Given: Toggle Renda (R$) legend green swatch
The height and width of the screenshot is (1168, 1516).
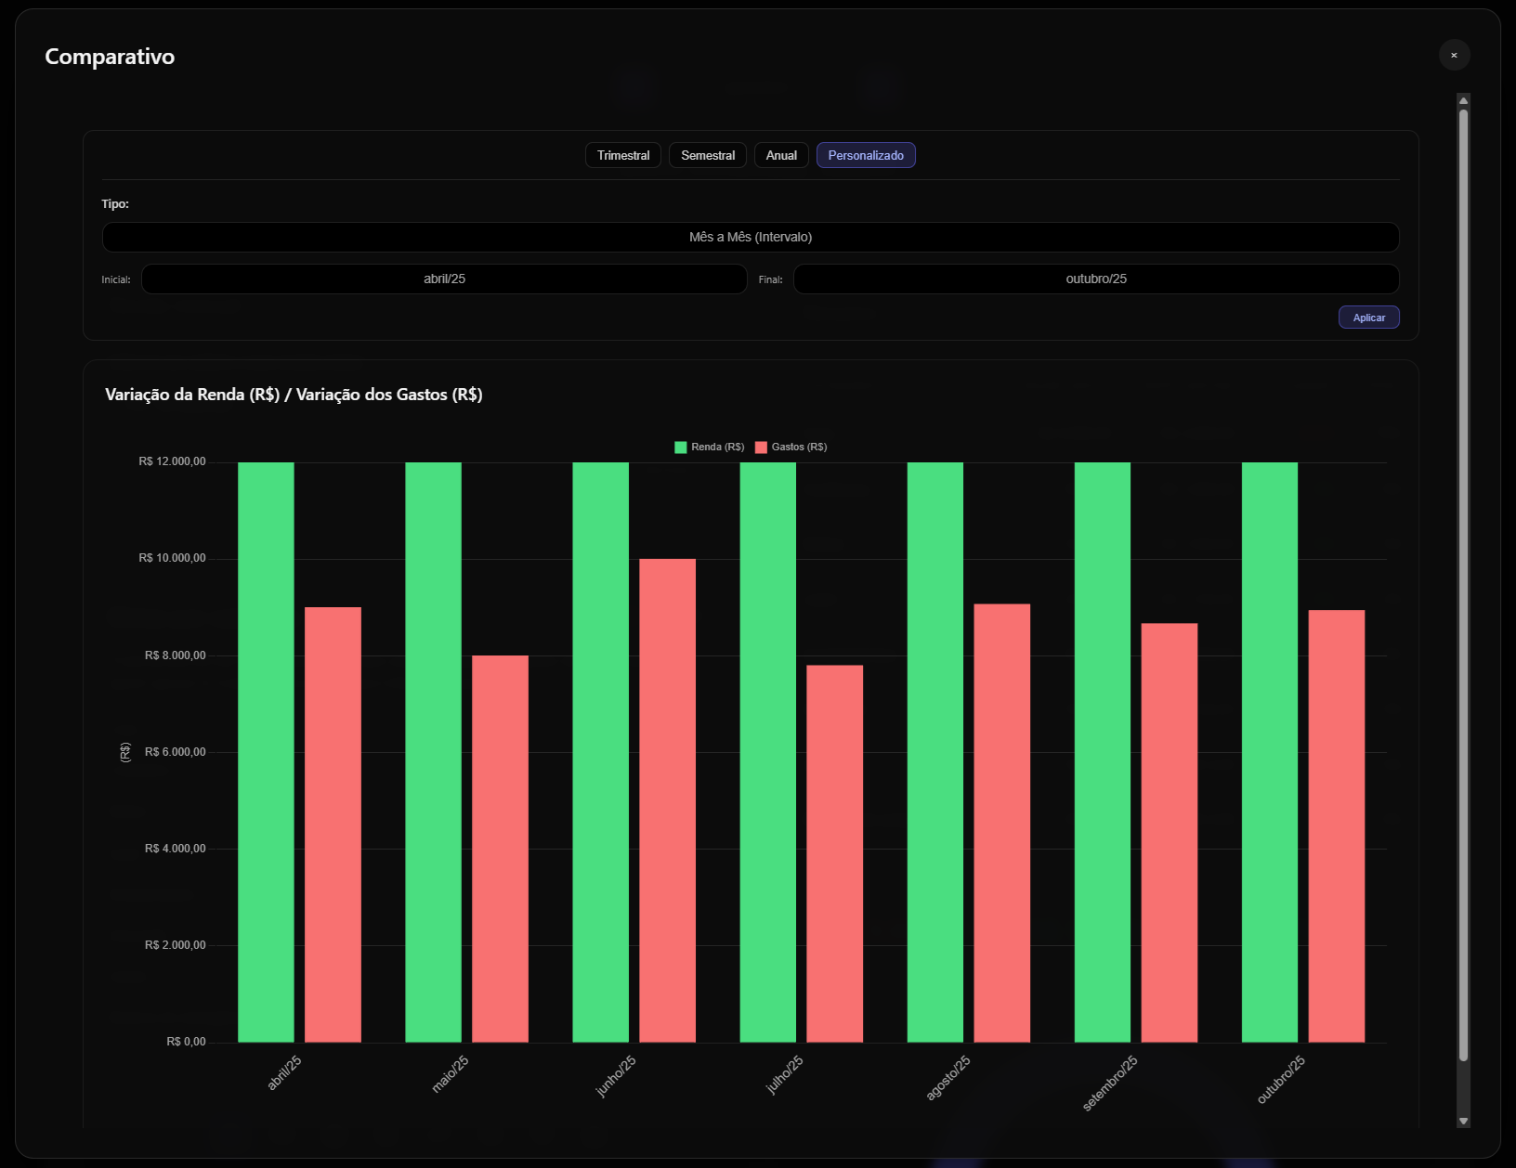Looking at the screenshot, I should [x=681, y=448].
